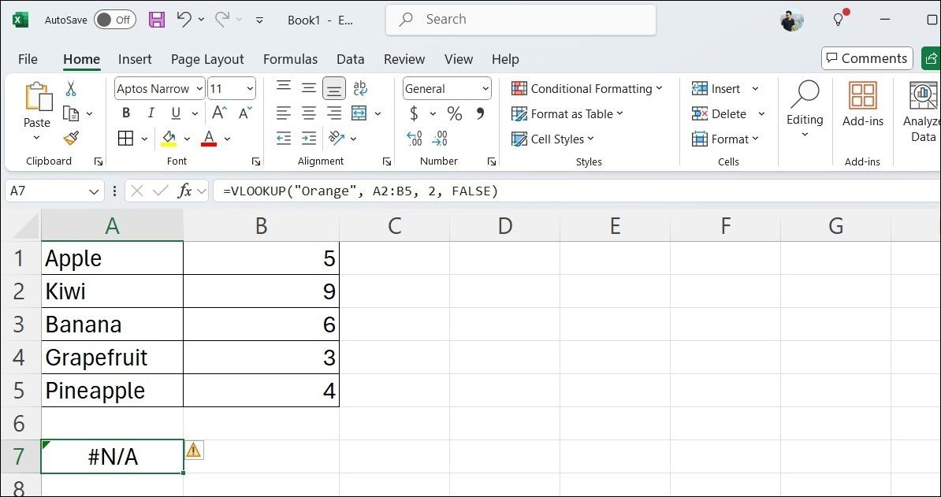Expand the Conditional Formatting menu
The image size is (941, 497).
(x=587, y=89)
